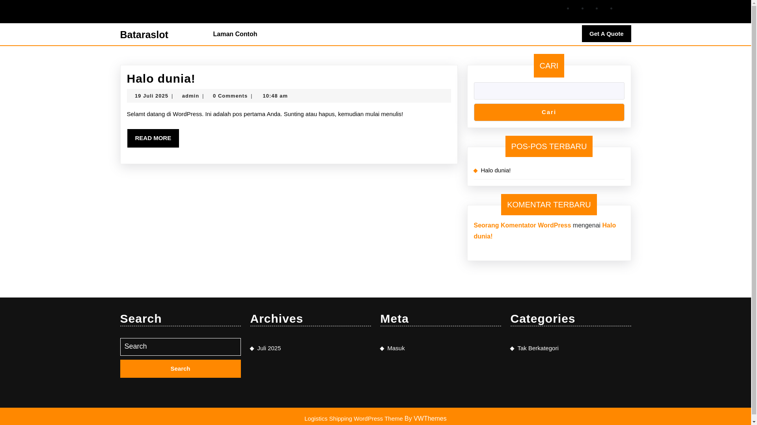Open Halo dunia! link in Komentar Terbaru
This screenshot has width=757, height=425.
[545, 231]
